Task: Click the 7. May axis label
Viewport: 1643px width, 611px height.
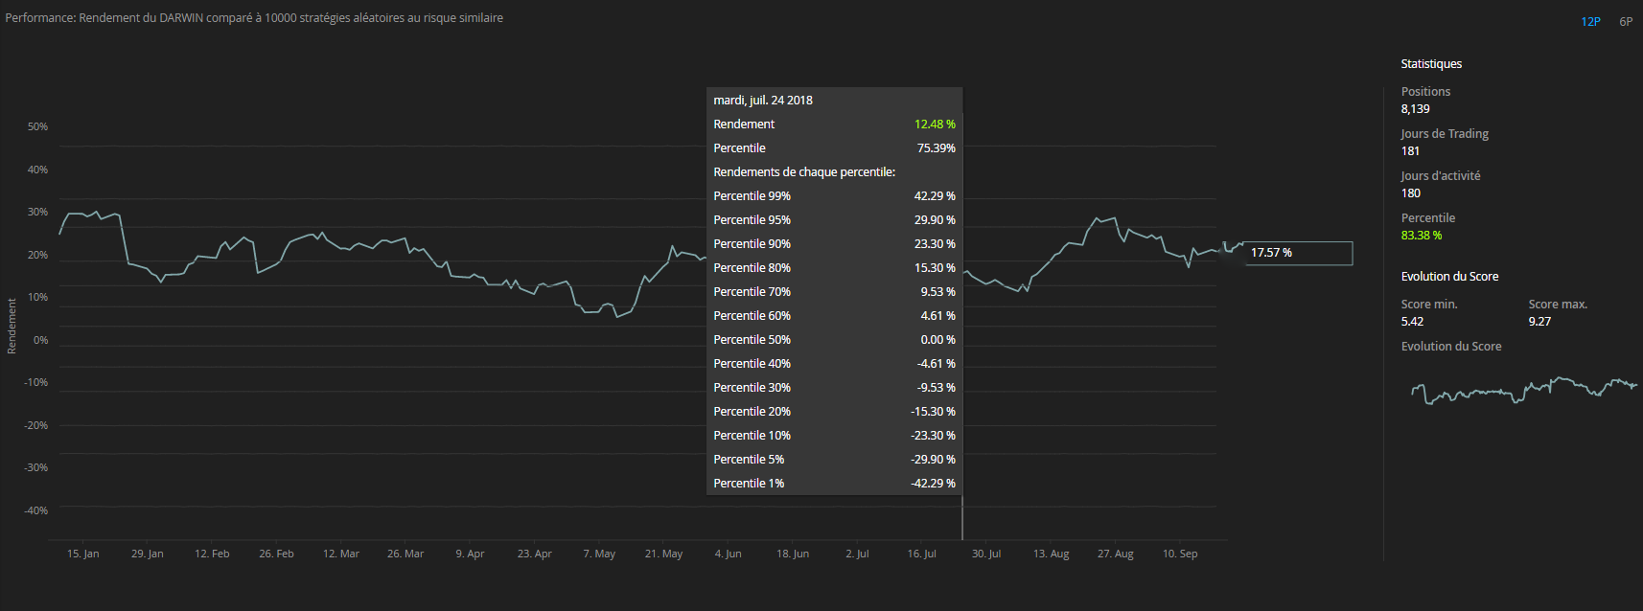Action: click(599, 554)
